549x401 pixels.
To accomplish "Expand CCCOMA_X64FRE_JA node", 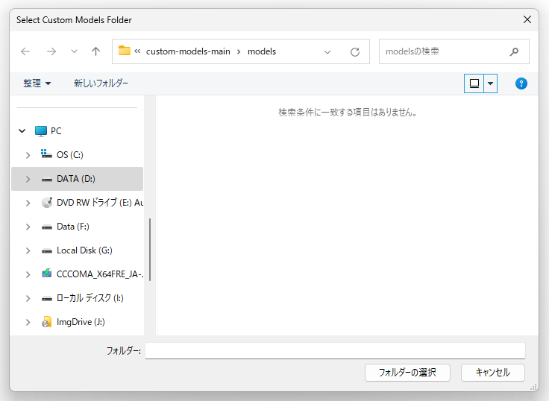I will pyautogui.click(x=28, y=275).
